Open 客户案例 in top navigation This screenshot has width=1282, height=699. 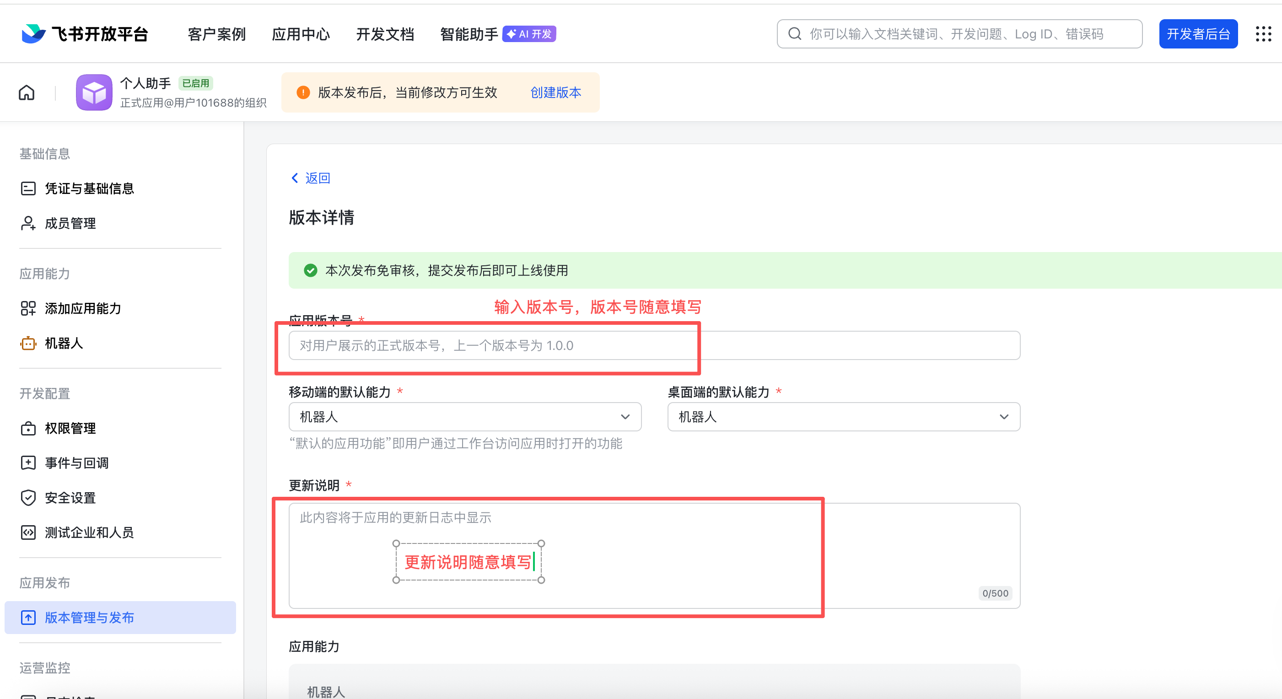click(x=216, y=34)
